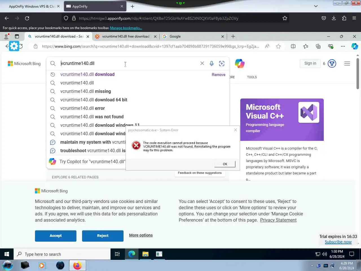This screenshot has width=361, height=271.
Task: Click the Subscribe now link
Action: (338, 242)
